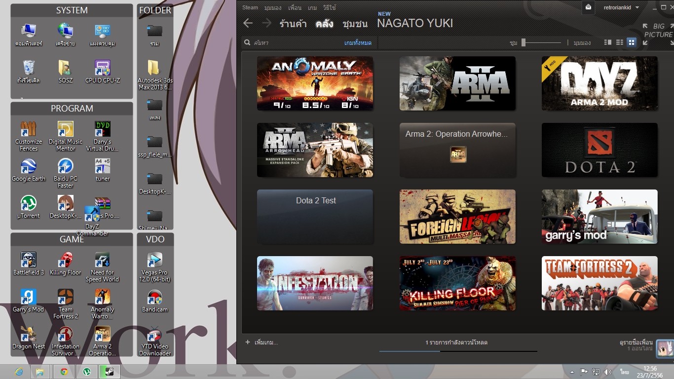
Task: Select the Team Fortress 2 library tile
Action: pos(599,283)
